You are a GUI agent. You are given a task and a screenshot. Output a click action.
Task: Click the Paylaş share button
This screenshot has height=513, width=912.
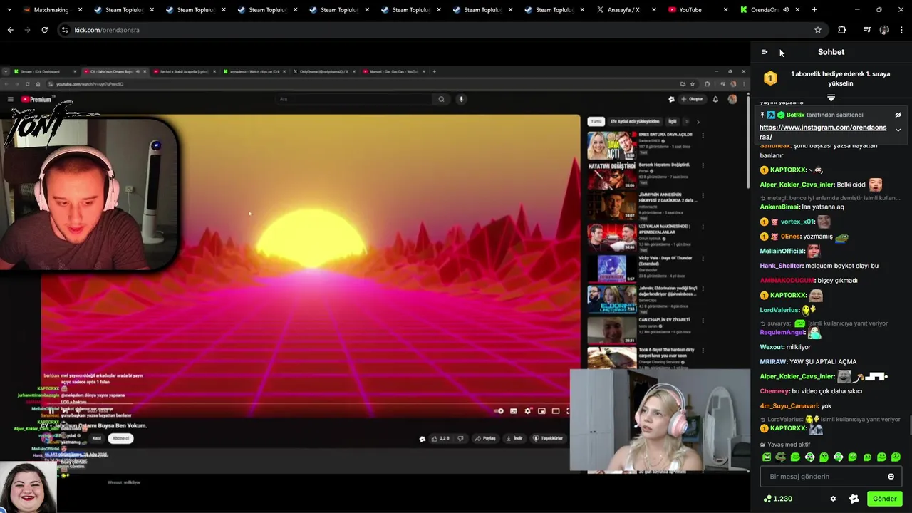(485, 438)
